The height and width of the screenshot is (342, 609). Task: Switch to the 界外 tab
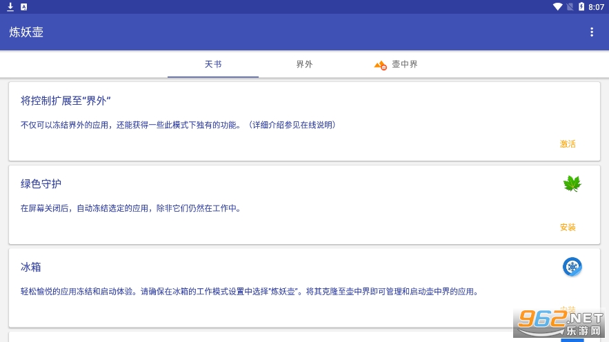pos(304,64)
